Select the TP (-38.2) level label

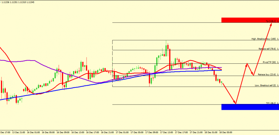click(x=271, y=103)
